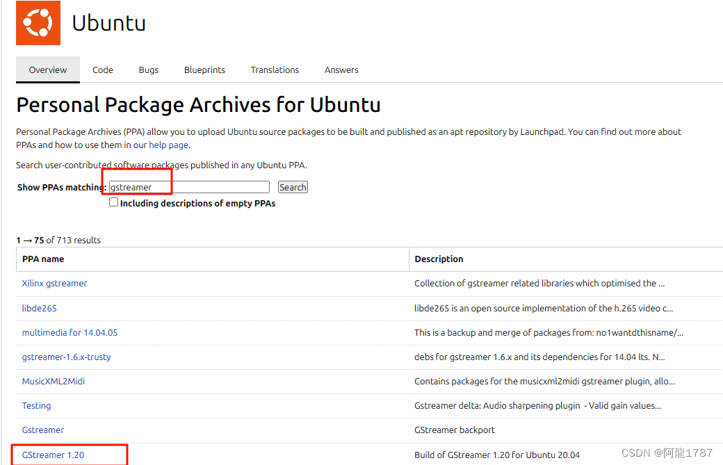723x465 pixels.
Task: Click the Ubuntu heading text
Action: point(109,23)
